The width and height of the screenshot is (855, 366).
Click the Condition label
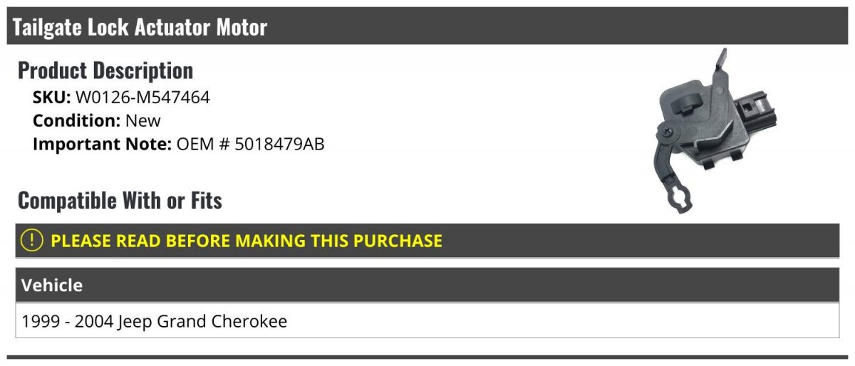(x=76, y=120)
